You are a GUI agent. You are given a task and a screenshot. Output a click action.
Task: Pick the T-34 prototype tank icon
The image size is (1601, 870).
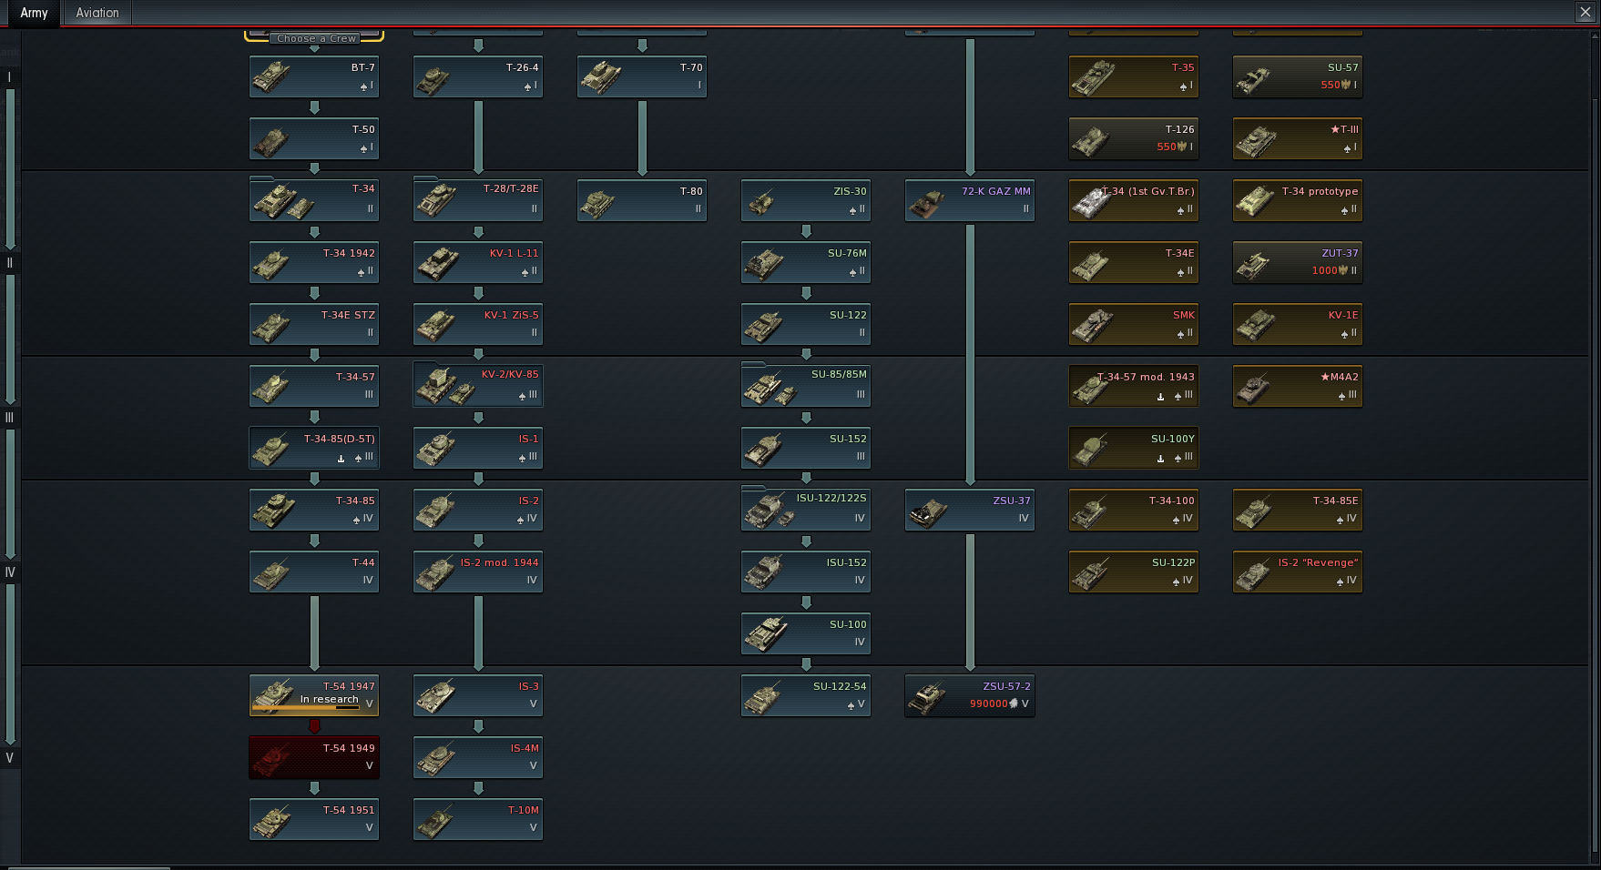[1255, 200]
